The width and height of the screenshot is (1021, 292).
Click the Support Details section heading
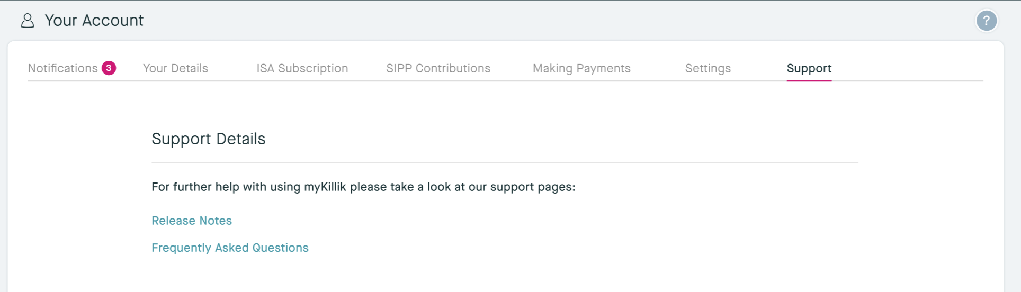coord(208,139)
